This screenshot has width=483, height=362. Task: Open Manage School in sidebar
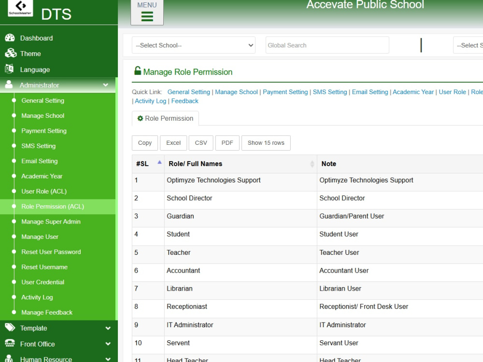(43, 115)
